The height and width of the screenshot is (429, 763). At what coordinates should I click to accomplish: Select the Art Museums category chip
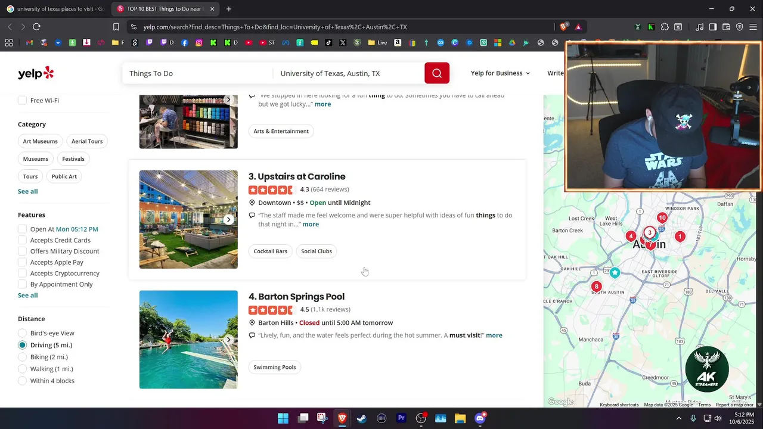(x=41, y=141)
